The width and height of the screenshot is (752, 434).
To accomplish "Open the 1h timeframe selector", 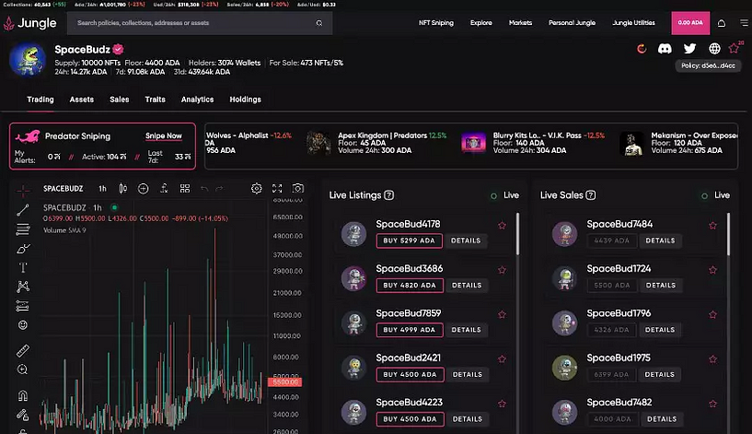I will (x=102, y=189).
